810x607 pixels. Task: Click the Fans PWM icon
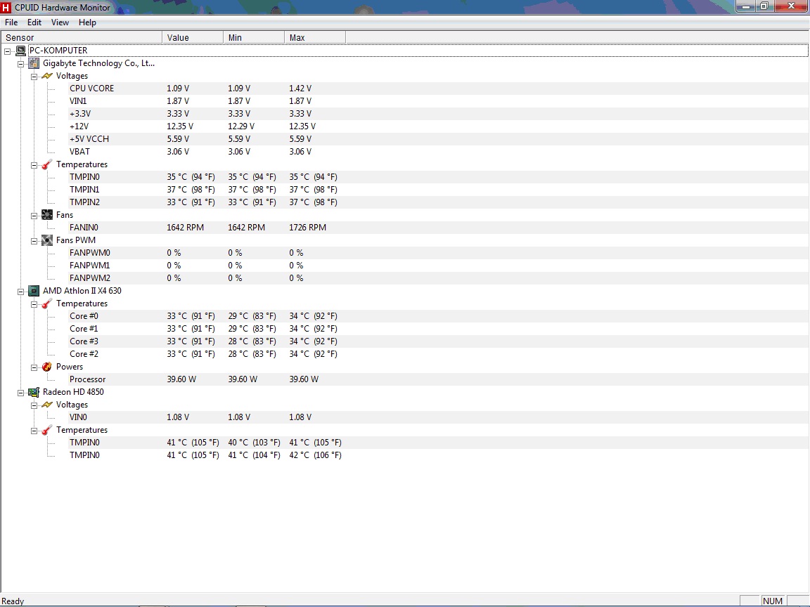tap(47, 240)
